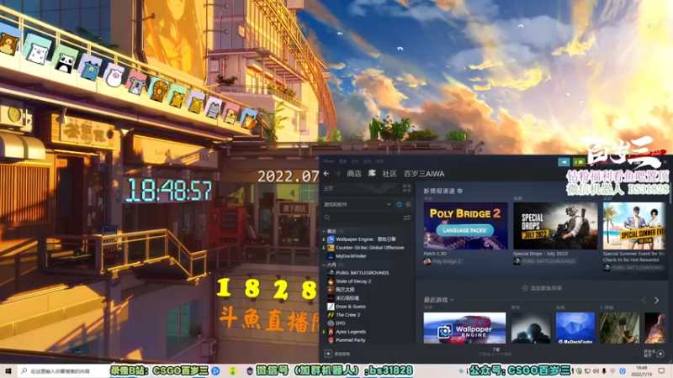Click the Wallpaper Engine list icon
Viewport: 673px width, 378px height.
(331, 239)
